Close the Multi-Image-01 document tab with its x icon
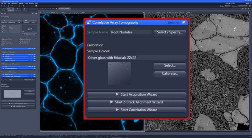252x138 pixels. coord(69,9)
